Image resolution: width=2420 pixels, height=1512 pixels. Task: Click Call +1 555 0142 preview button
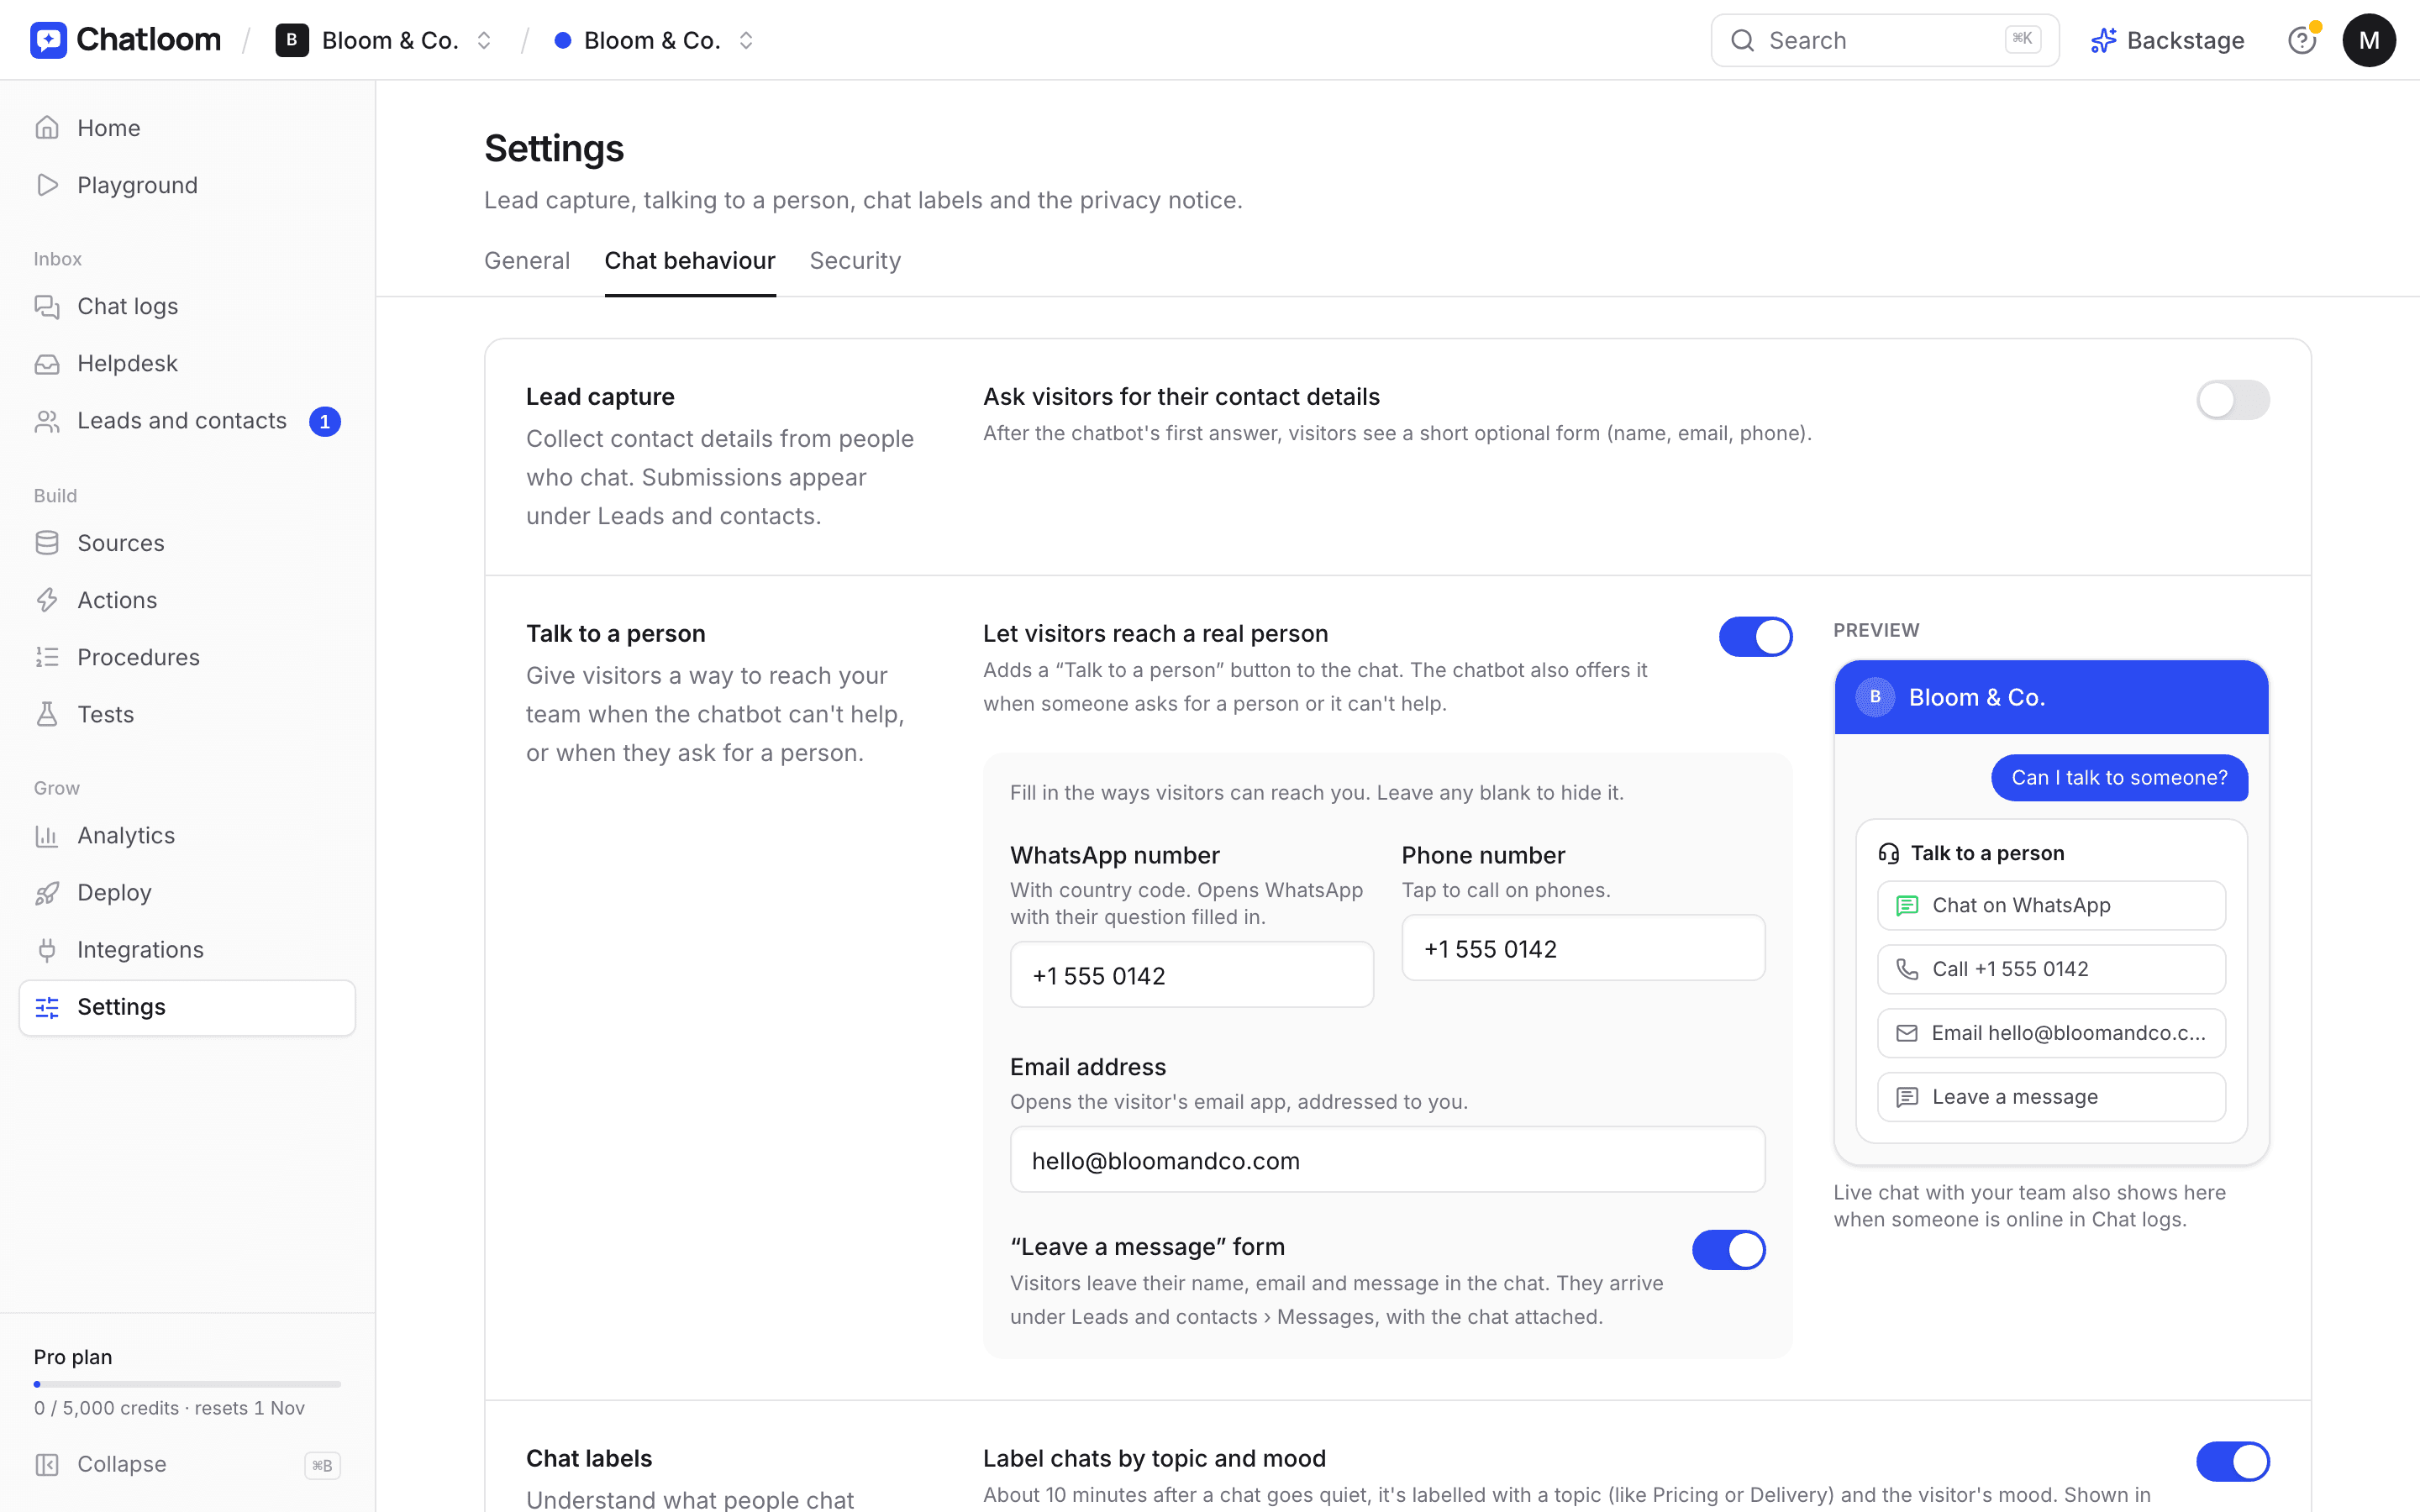coord(2051,969)
